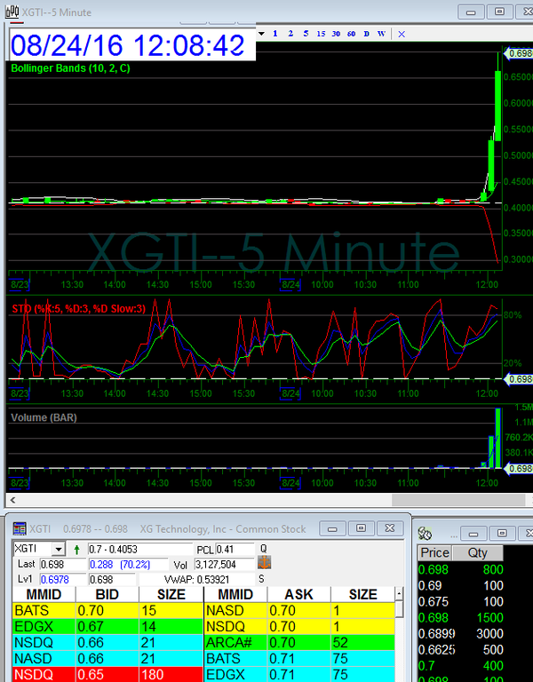
Task: Click the Time & Sales window icon
Action: tap(426, 533)
